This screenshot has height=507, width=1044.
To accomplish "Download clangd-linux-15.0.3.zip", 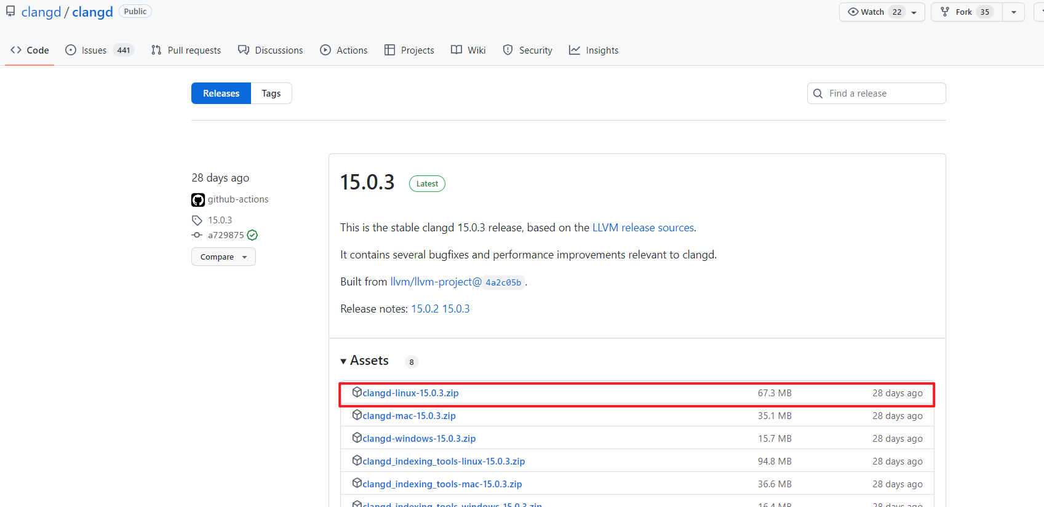I will (x=410, y=393).
